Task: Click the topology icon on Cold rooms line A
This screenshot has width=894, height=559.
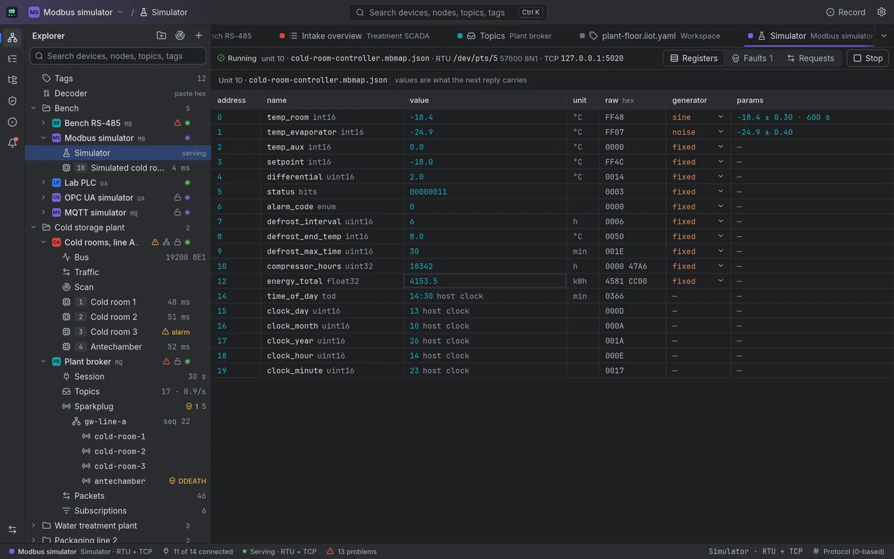Action: tap(166, 242)
